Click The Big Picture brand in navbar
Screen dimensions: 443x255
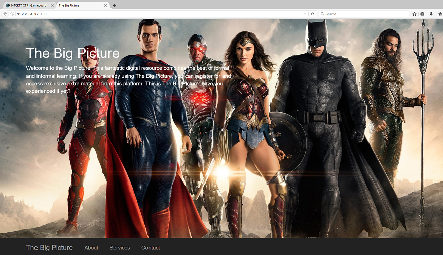(x=49, y=248)
